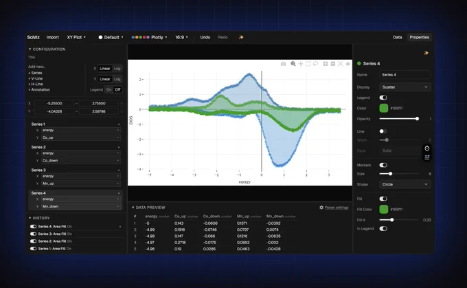The height and width of the screenshot is (288, 467).
Task: Collapse the HISTORY section
Action: click(x=39, y=218)
